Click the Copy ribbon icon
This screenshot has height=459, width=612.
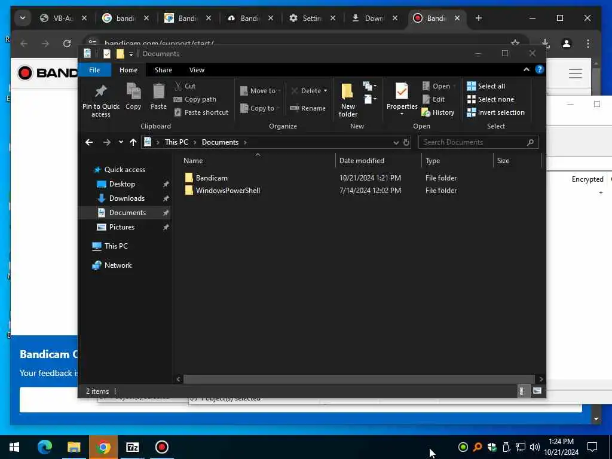(x=133, y=96)
